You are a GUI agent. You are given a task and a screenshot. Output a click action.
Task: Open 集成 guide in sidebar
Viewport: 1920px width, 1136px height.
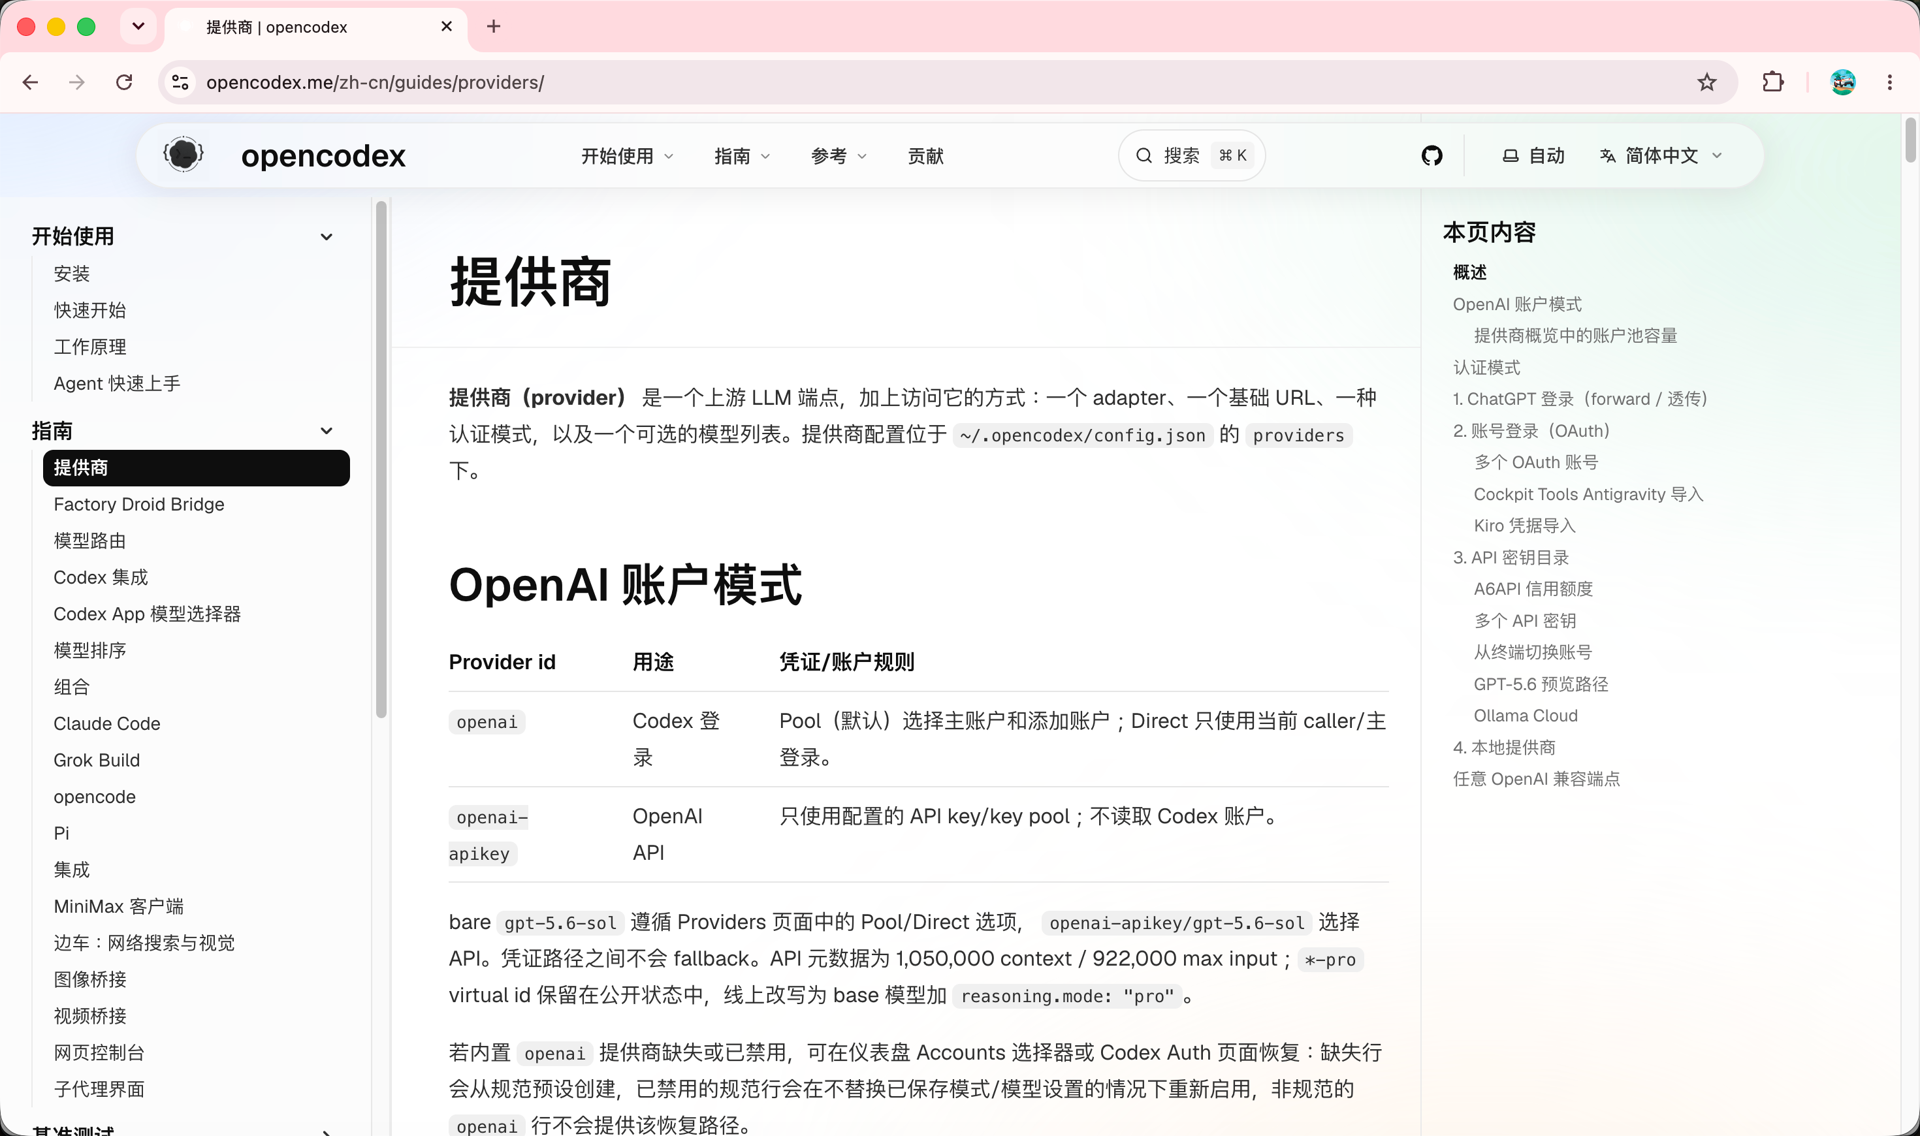72,870
